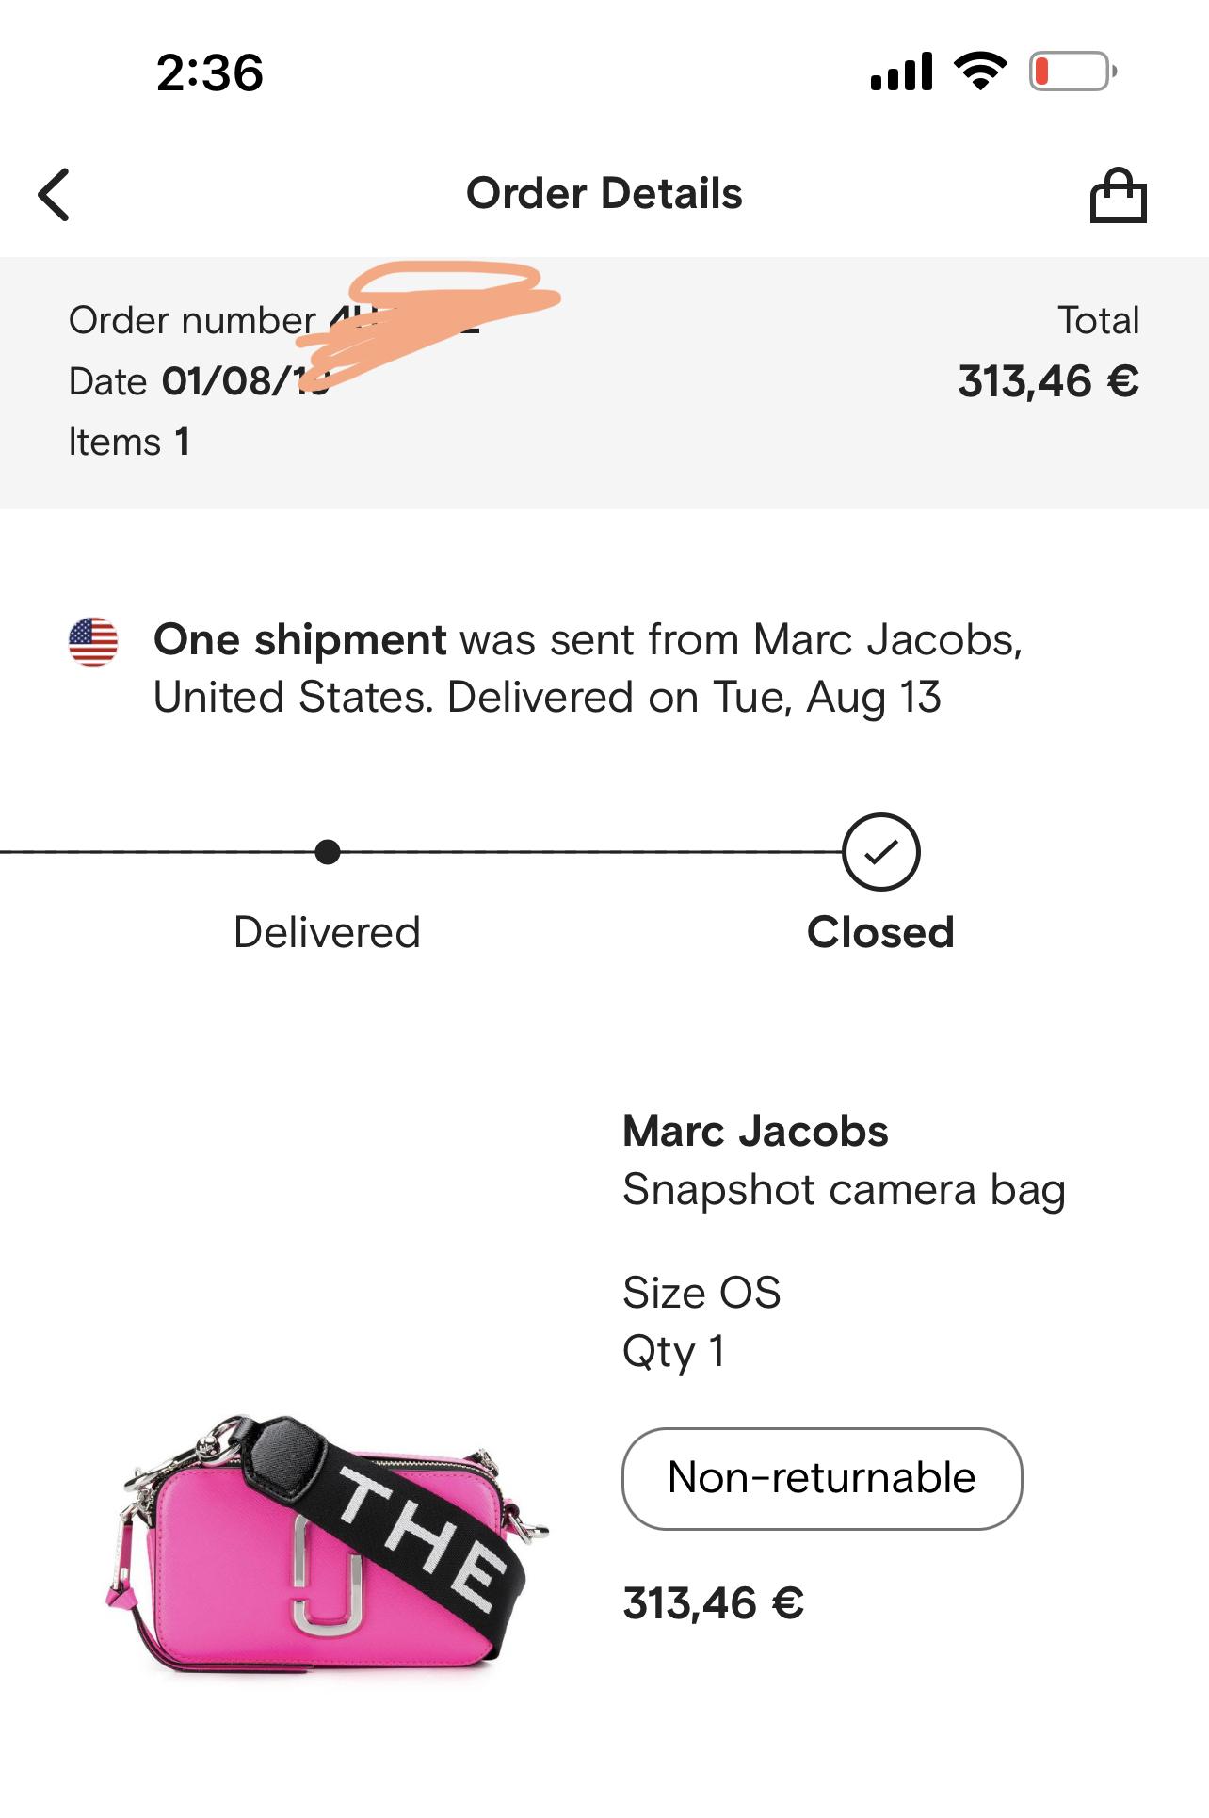1209x1818 pixels.
Task: Tap the 2:36 clock in status bar
Action: [209, 72]
